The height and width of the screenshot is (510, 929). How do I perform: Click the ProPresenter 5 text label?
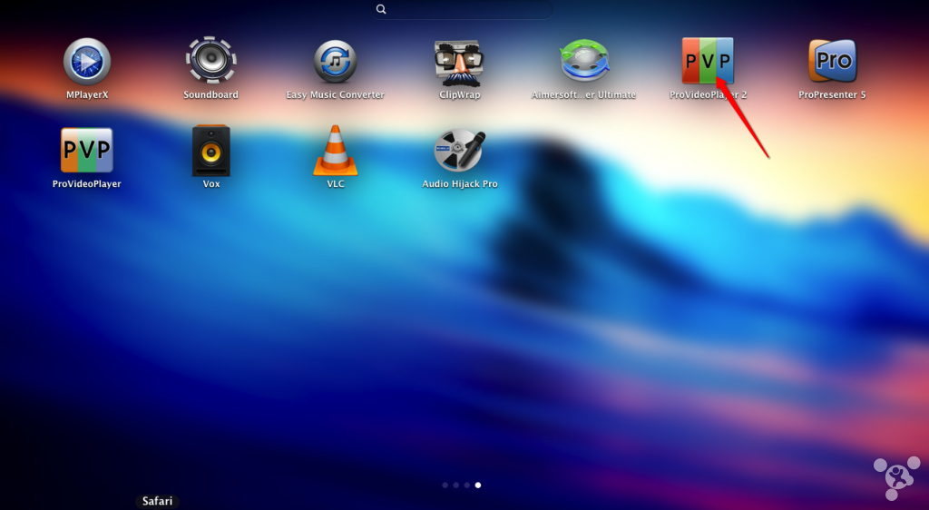(x=832, y=95)
